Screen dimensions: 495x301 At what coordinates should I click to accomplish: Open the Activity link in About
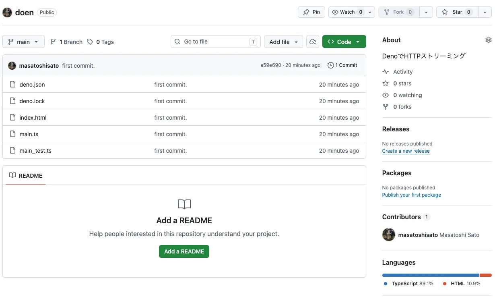tap(398, 72)
